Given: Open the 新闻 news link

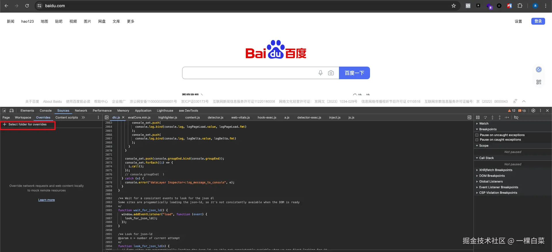Looking at the screenshot, I should 11,21.
